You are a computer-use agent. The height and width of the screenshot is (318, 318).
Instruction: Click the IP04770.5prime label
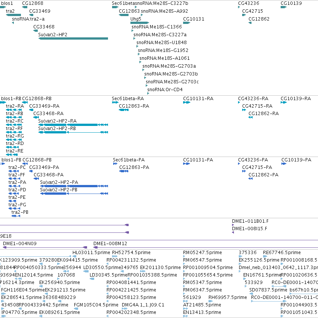[x=19, y=312]
